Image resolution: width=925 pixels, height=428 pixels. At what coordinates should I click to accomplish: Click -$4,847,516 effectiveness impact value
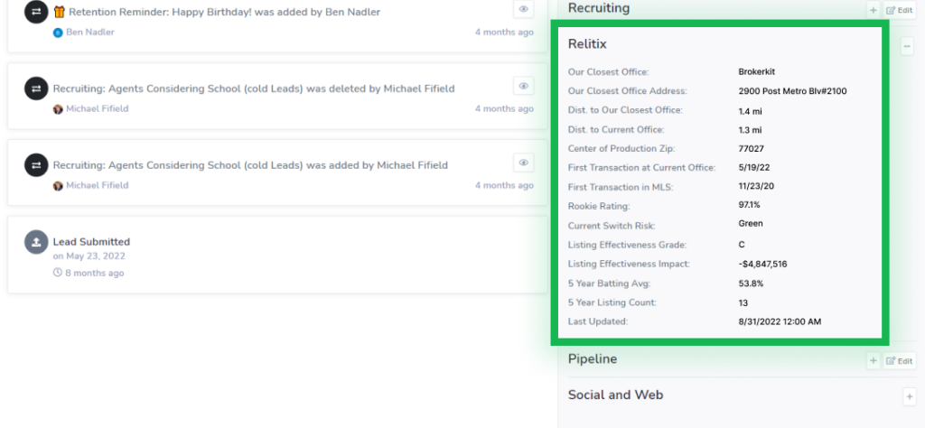tap(762, 264)
